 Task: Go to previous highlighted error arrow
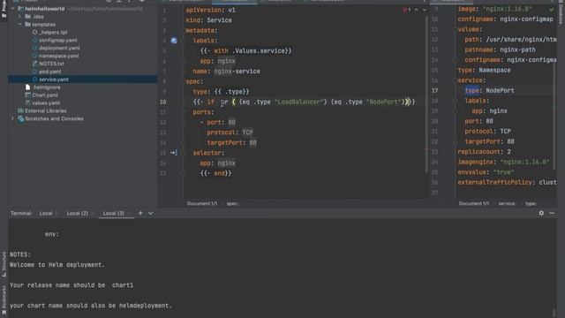417,10
